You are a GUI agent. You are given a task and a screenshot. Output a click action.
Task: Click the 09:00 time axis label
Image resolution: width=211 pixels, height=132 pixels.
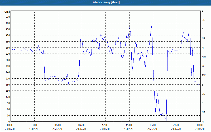(81, 125)
